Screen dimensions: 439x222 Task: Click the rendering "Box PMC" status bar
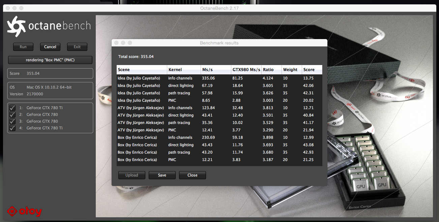[x=50, y=60]
